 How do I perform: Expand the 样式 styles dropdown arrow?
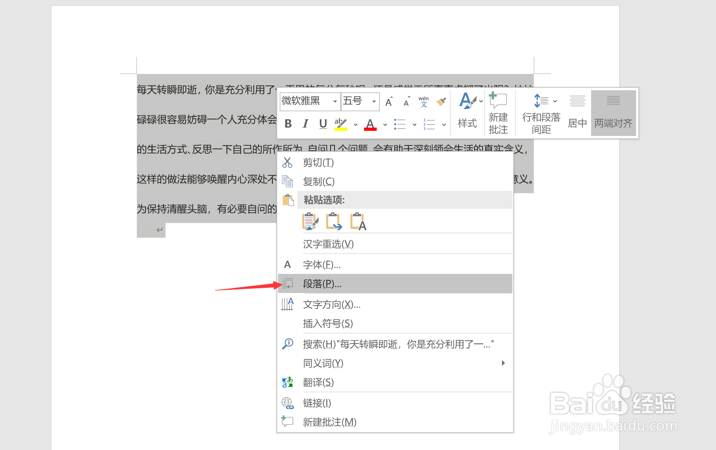click(x=481, y=101)
